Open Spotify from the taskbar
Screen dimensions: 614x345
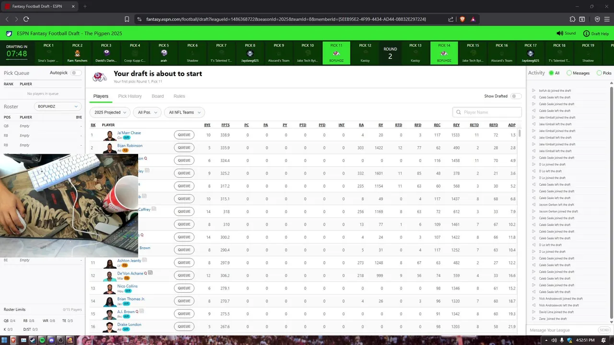(x=42, y=340)
